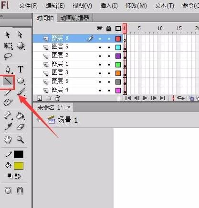This screenshot has width=199, height=208.
Task: Select the Bone tool
Action: (x=8, y=116)
